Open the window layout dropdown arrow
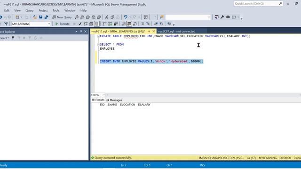 coord(238,17)
